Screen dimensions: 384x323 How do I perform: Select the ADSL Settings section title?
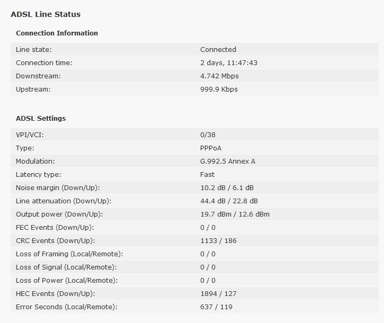tap(41, 118)
